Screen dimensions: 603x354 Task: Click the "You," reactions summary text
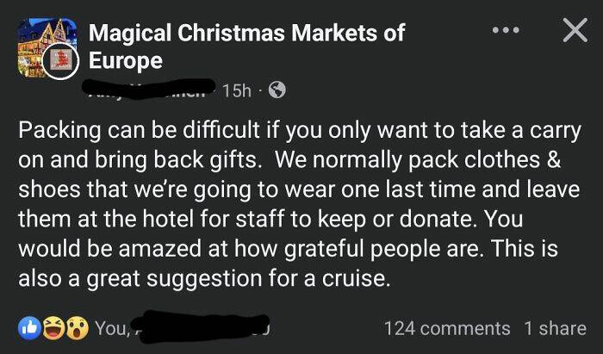pyautogui.click(x=112, y=328)
